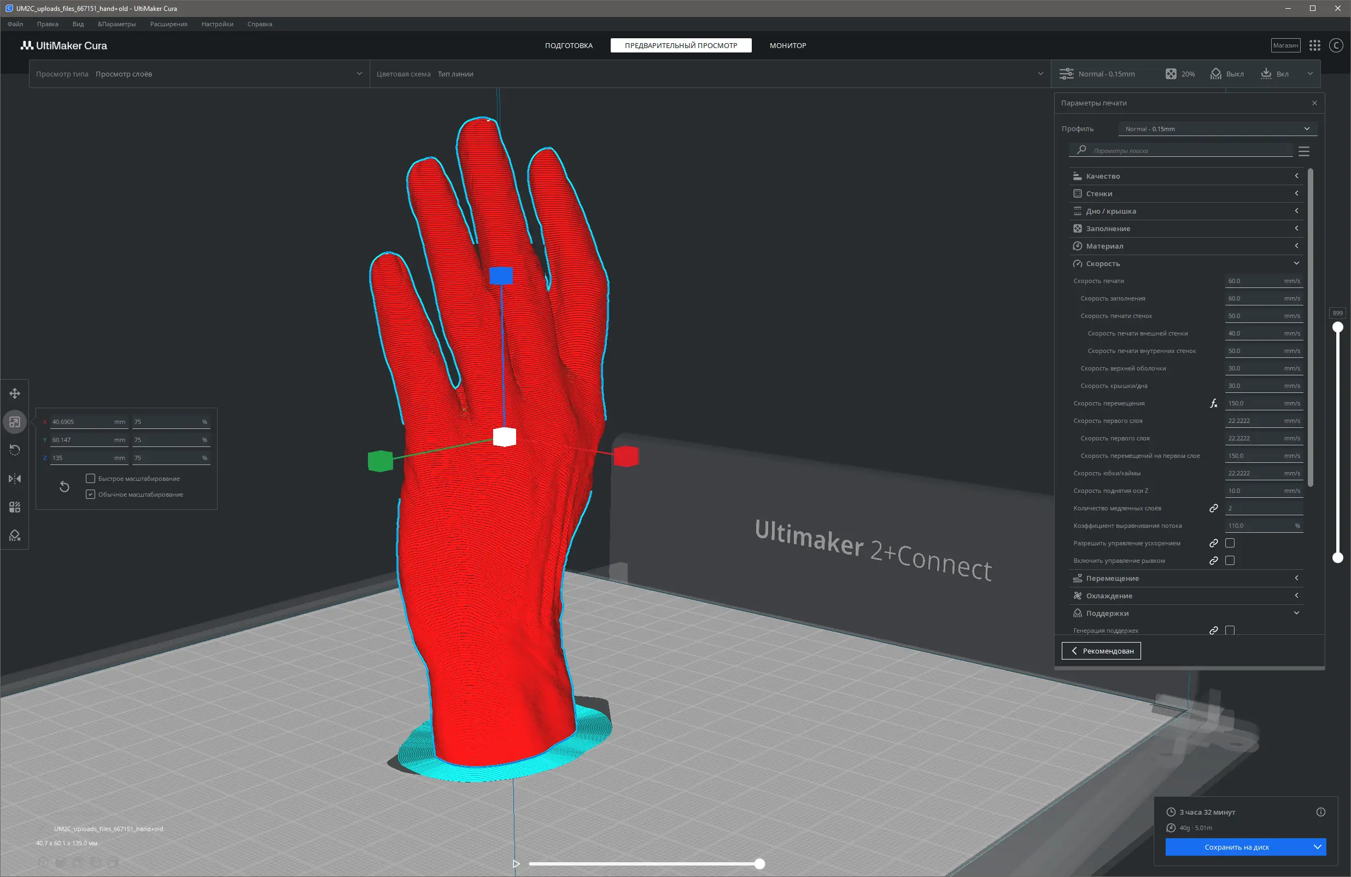Uncheck the Обычное масштабирование checkbox
Screen dimensions: 1351x877
coord(90,494)
